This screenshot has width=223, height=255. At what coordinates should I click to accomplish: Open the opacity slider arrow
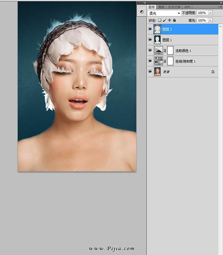pyautogui.click(x=211, y=13)
